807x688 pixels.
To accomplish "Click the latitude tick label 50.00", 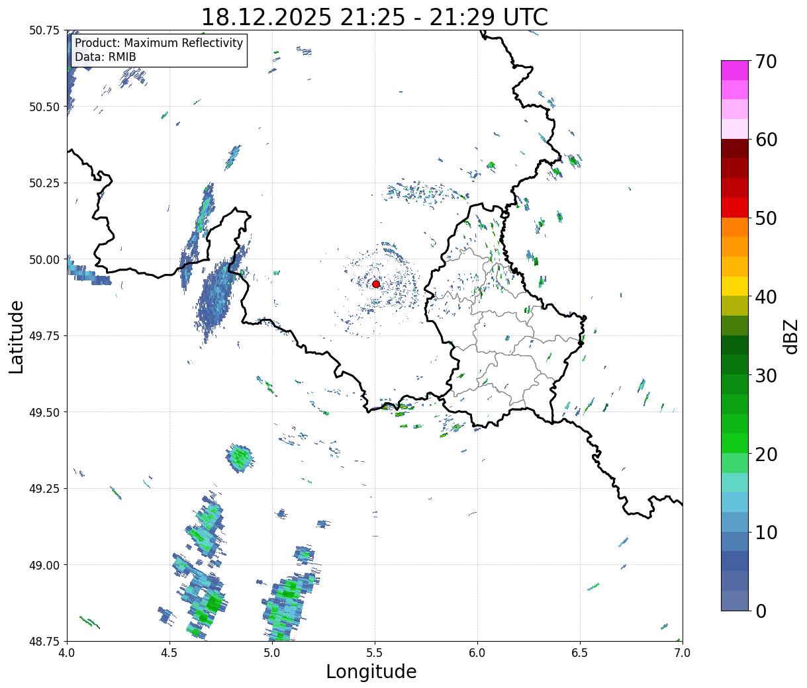I will pos(44,259).
